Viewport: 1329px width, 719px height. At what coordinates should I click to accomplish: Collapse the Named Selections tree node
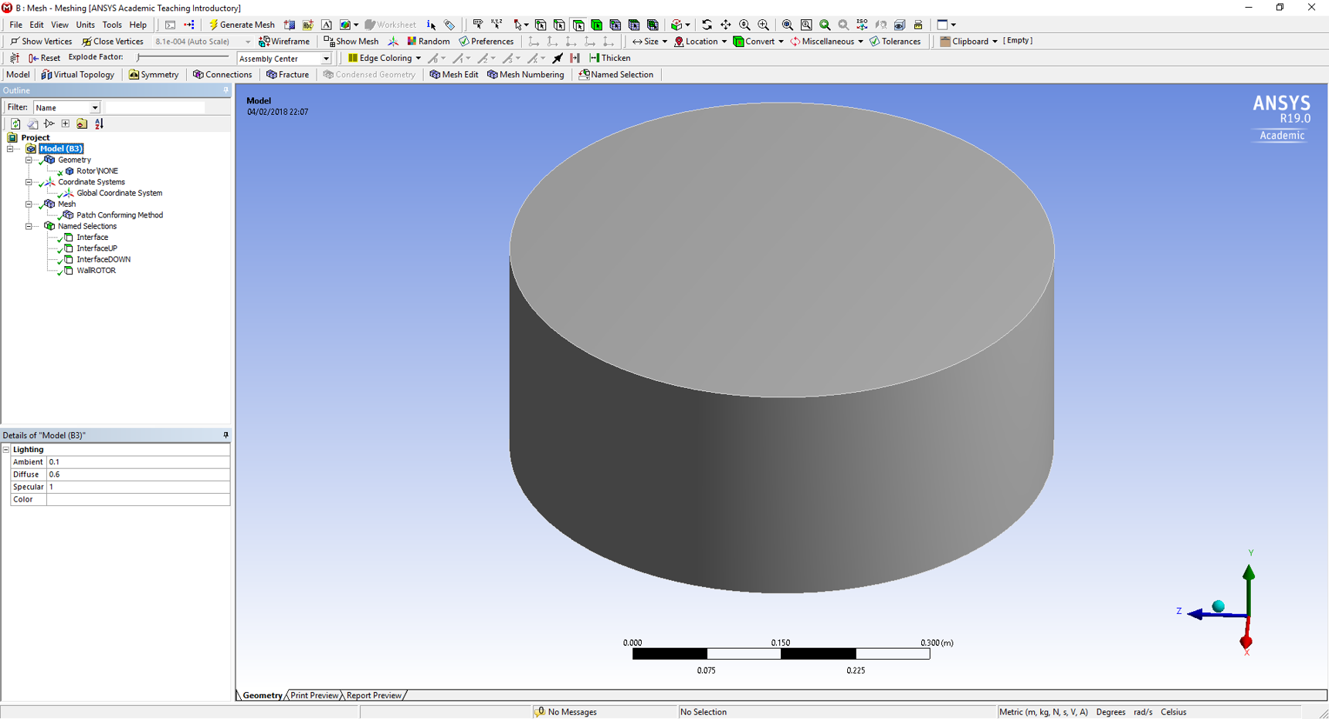29,227
